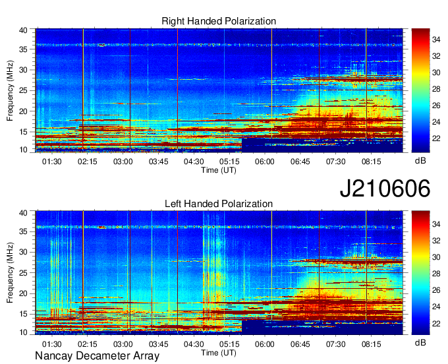This screenshot has height=364, width=448.
Task: Click the 'dB' label under the upper colorbar
Action: coord(420,161)
